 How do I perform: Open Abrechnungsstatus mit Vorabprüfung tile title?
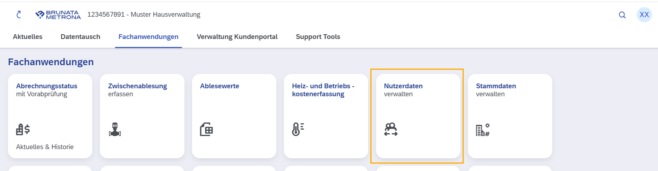(47, 90)
